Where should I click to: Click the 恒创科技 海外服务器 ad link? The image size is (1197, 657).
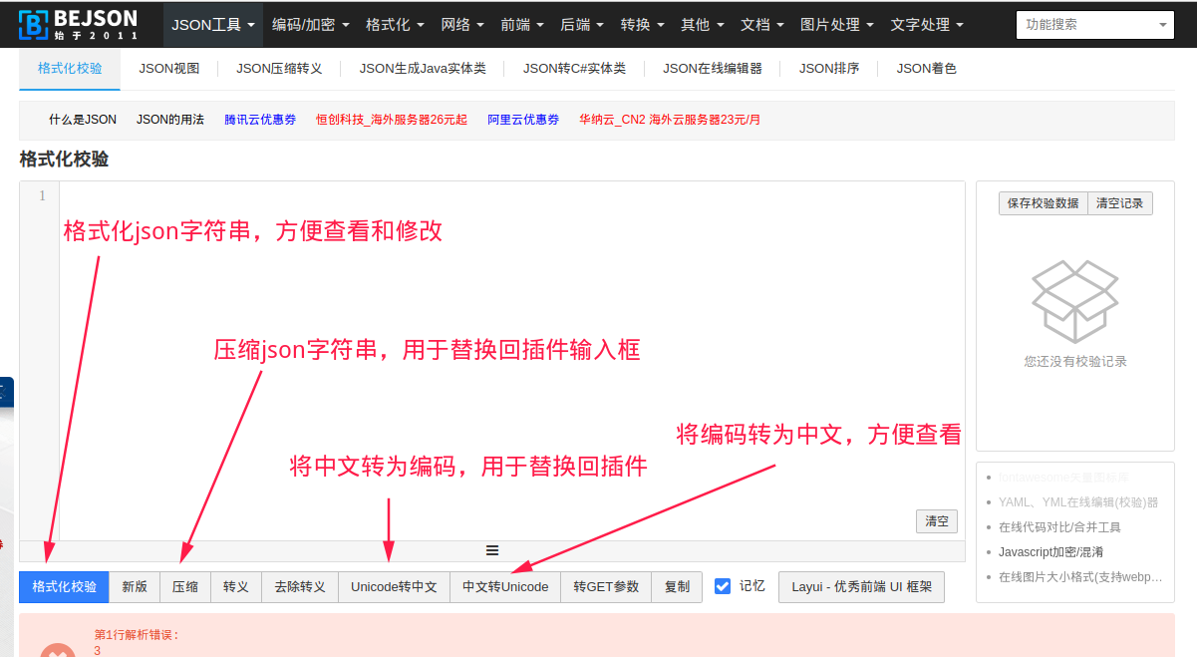point(392,120)
